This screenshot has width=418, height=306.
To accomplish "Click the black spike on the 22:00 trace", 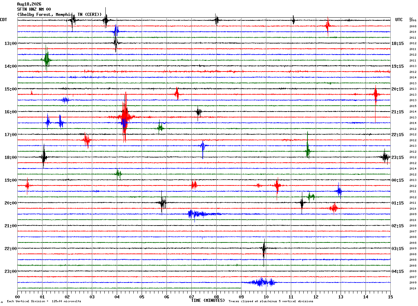I will [x=264, y=248].
